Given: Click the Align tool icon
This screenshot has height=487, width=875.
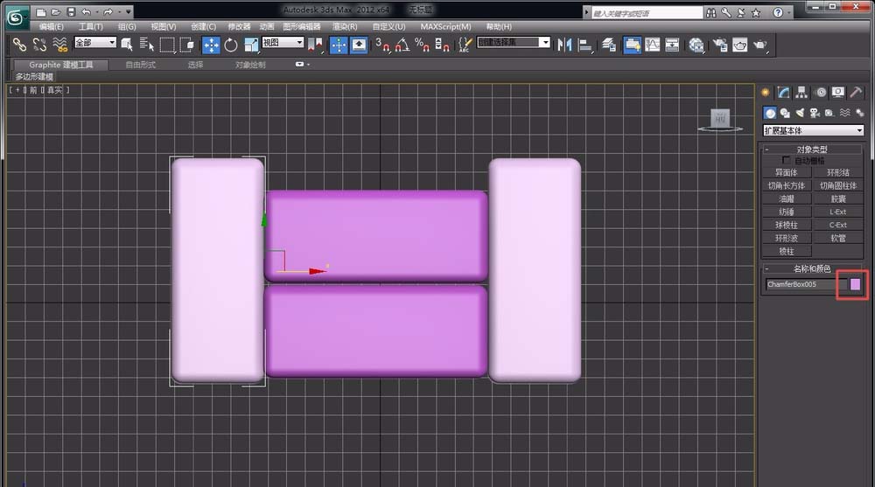Looking at the screenshot, I should point(584,45).
